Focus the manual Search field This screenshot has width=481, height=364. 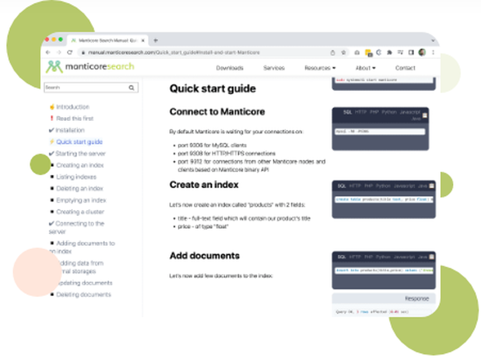[x=91, y=88]
